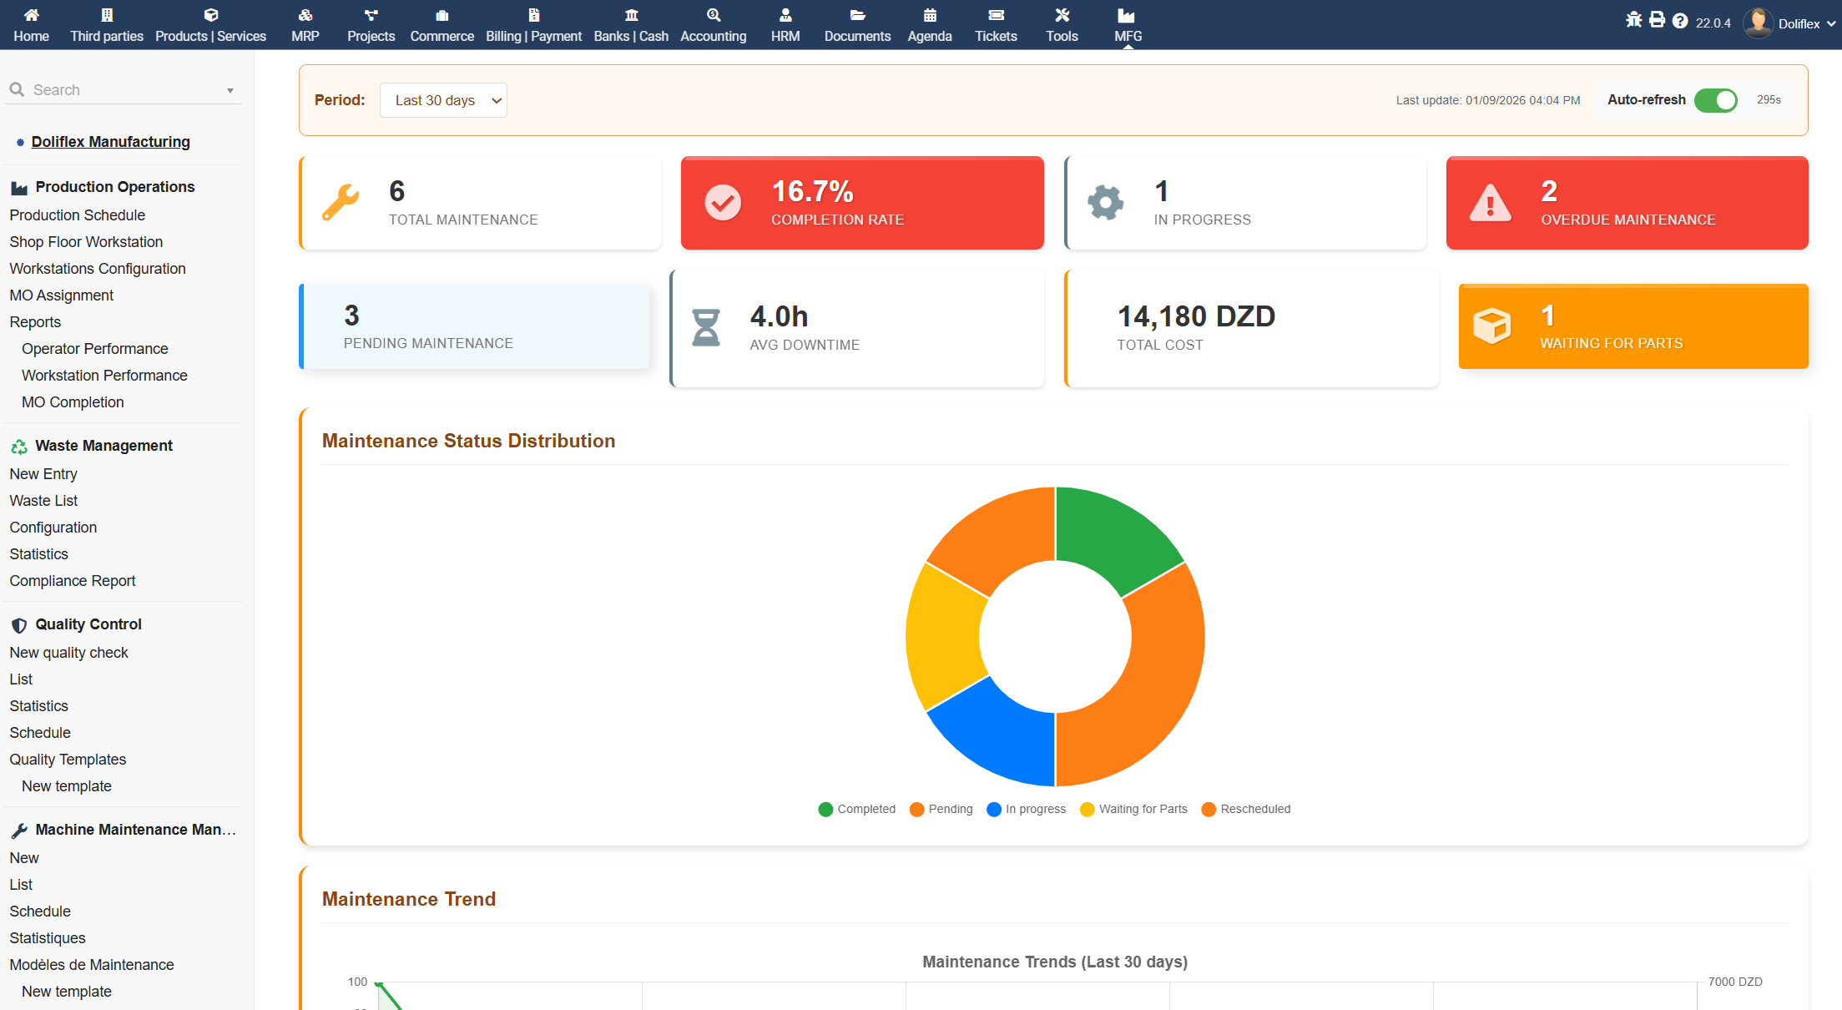Disable the Auto-refresh toggle switch

(x=1715, y=100)
